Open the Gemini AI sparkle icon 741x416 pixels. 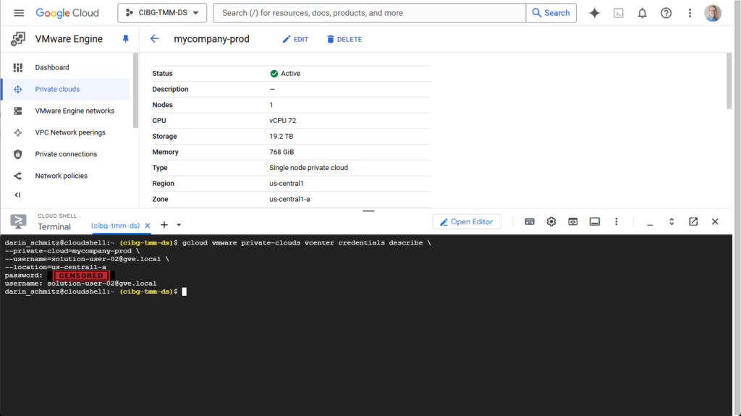coord(595,13)
